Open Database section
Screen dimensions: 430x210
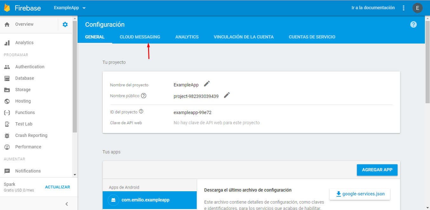click(x=24, y=78)
